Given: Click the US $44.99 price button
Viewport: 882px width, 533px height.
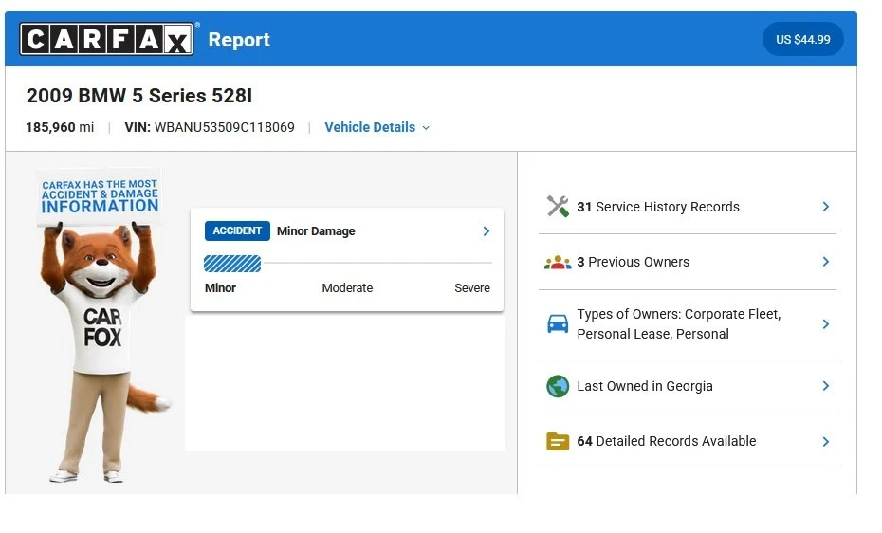Looking at the screenshot, I should pyautogui.click(x=802, y=39).
